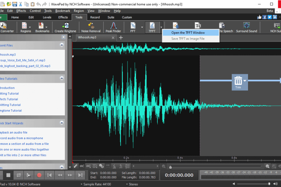
Task: Click the Undo arrow icon
Action: point(38,4)
